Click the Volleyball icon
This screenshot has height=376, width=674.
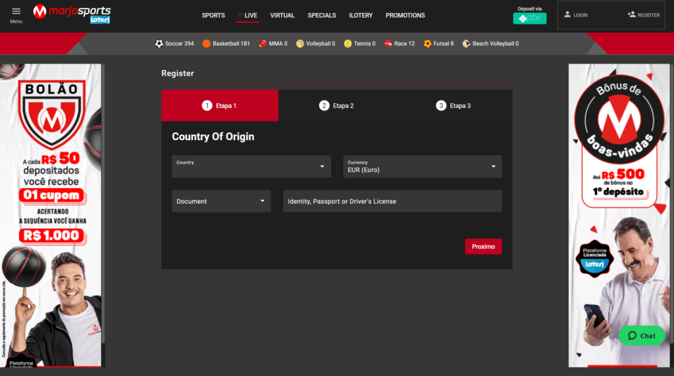tap(300, 43)
